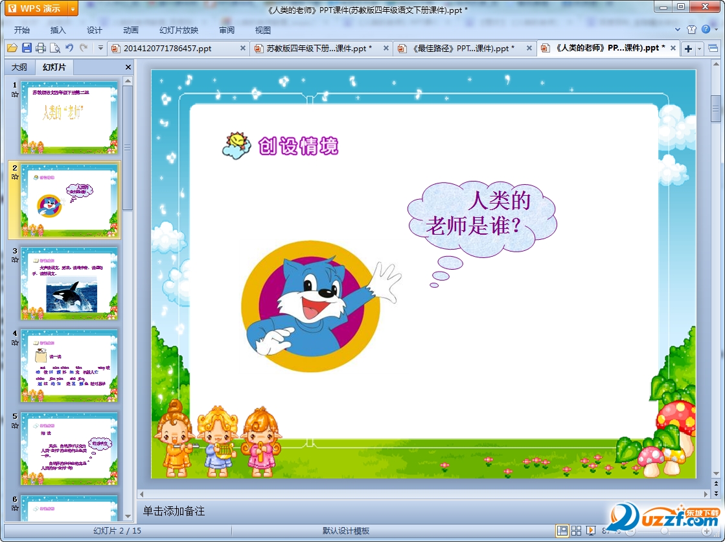725x542 pixels.
Task: Open Print Preview from the toolbar
Action: [54, 48]
